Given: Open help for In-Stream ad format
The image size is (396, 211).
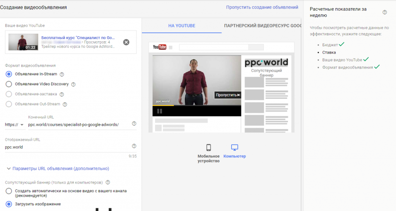Looking at the screenshot, I should click(x=62, y=74).
